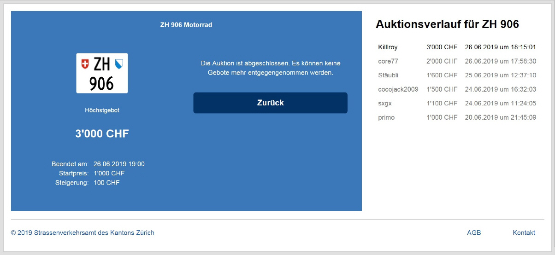Viewport: 555px width, 255px height.
Task: Select bidder Killlroy in auction history
Action: tap(388, 47)
